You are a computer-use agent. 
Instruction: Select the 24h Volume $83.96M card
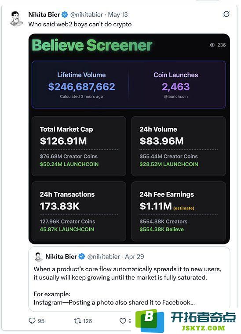[x=179, y=146]
